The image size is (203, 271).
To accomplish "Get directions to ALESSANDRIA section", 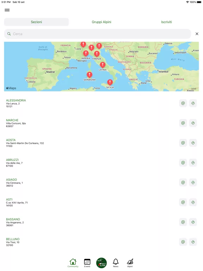I will tap(193, 103).
